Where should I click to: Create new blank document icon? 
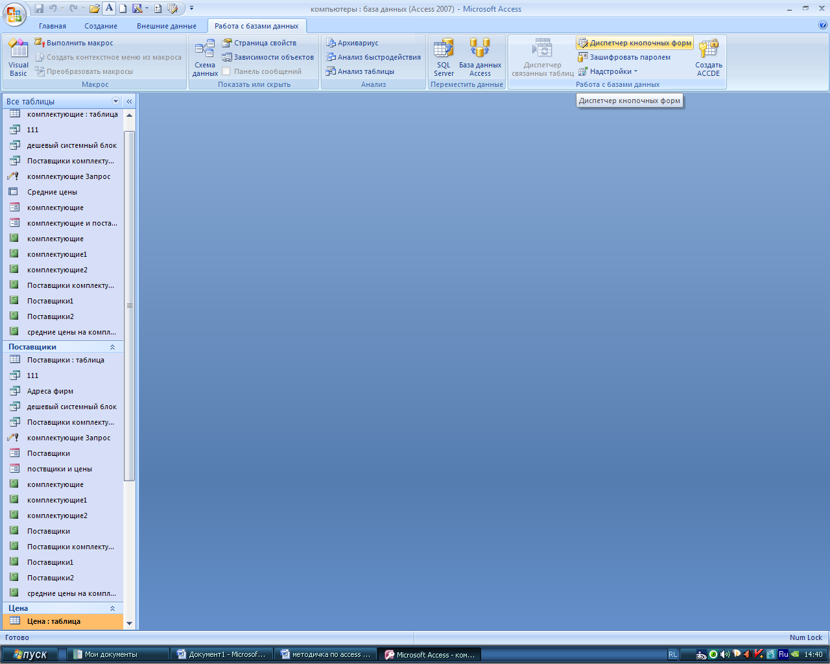point(123,8)
